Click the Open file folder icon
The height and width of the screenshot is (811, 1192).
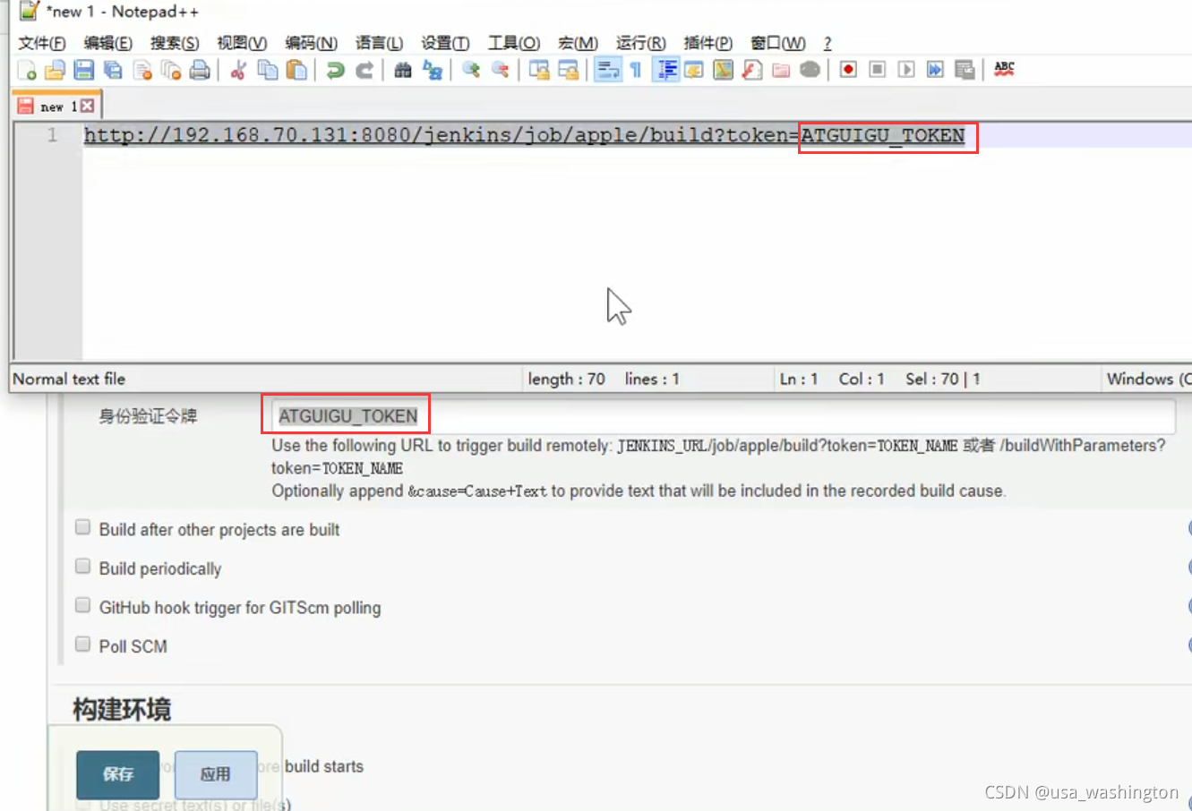(56, 70)
